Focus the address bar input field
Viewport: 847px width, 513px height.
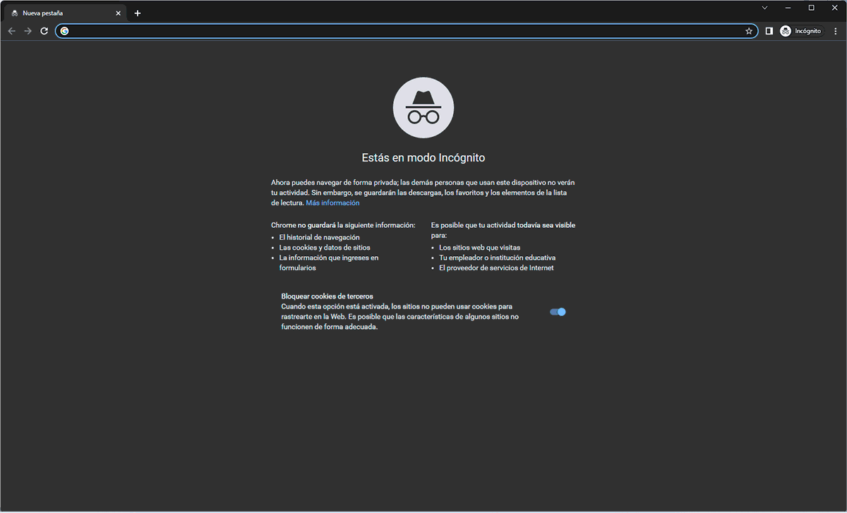coord(406,31)
